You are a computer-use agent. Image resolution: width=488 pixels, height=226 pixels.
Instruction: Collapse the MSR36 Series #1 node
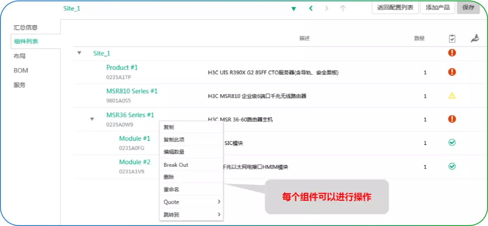92,119
